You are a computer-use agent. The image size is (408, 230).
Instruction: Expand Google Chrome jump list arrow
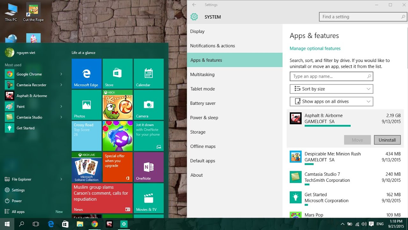click(61, 74)
